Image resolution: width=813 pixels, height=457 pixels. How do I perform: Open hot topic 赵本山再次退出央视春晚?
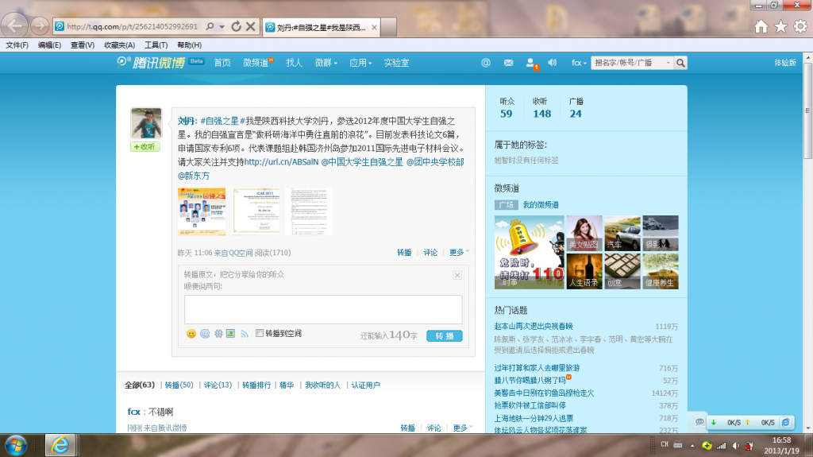pos(534,326)
